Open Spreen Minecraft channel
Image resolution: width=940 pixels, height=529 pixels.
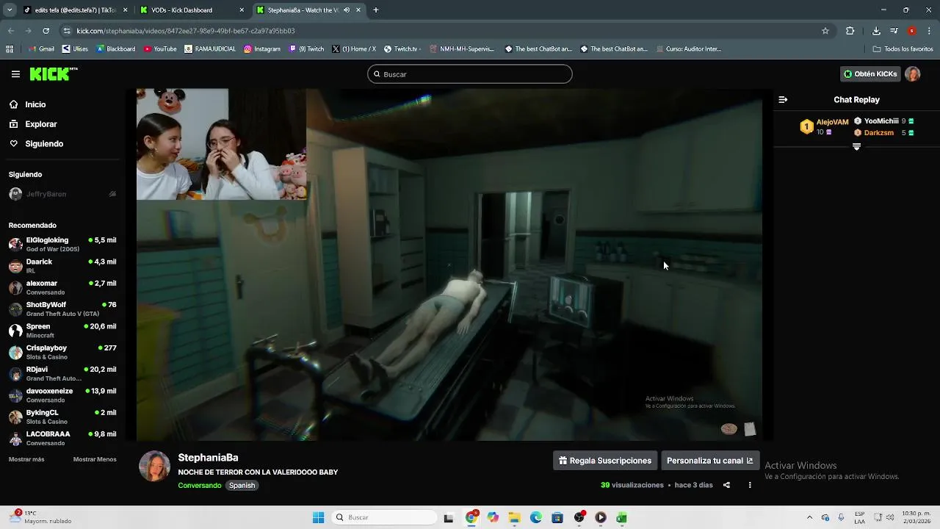pos(62,331)
